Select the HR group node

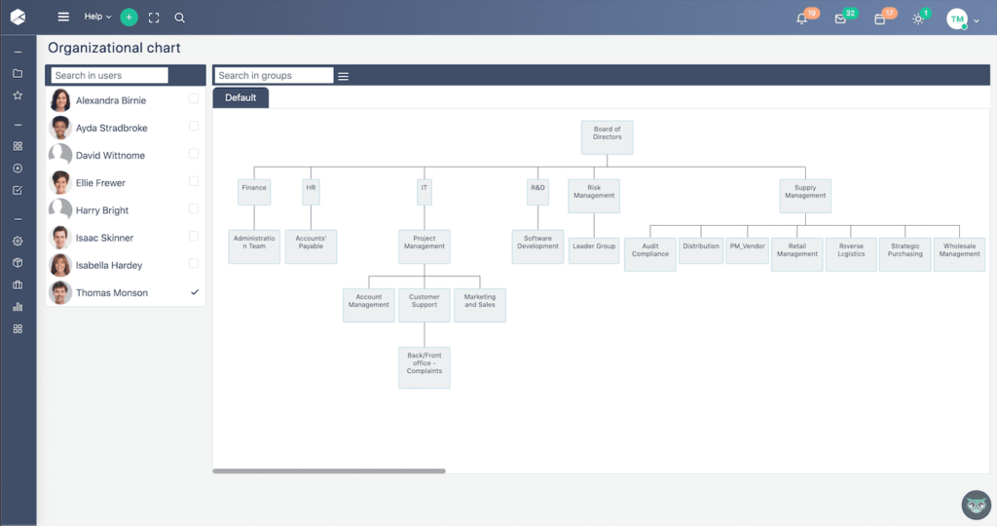point(311,192)
